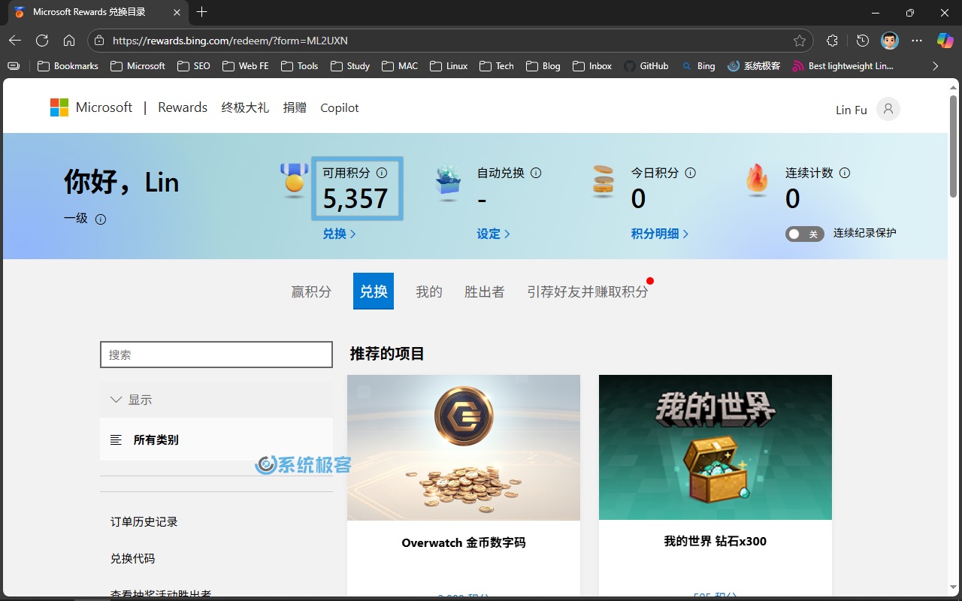Open the GitHub bookmark
This screenshot has width=962, height=601.
click(646, 66)
